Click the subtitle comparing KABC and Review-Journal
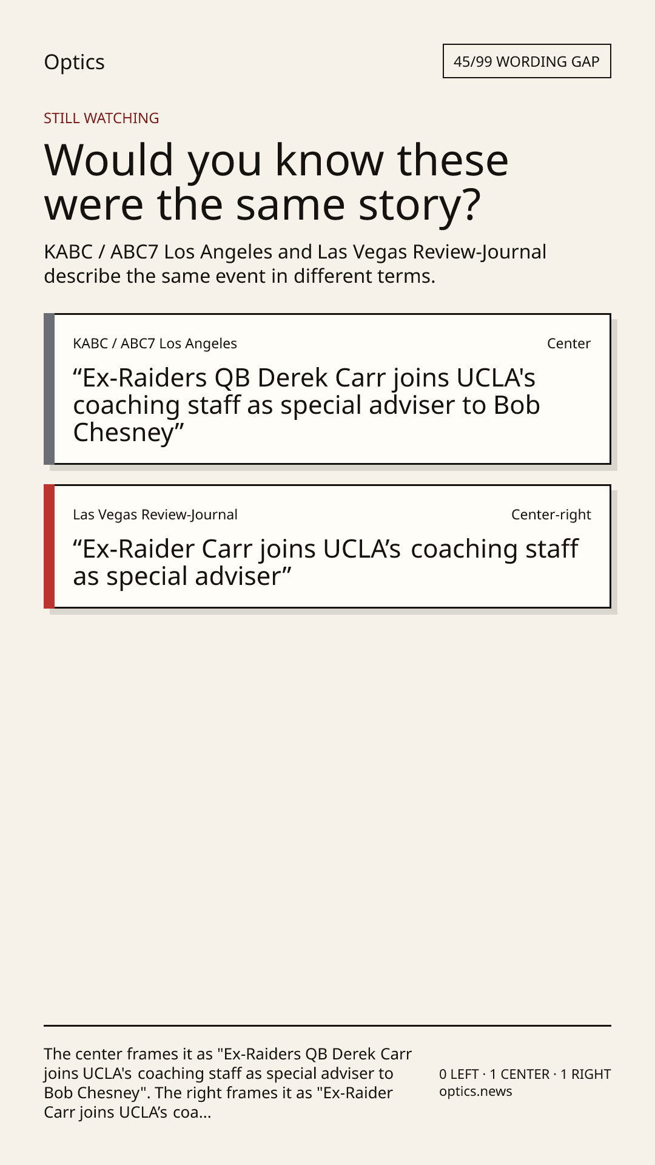Viewport: 655px width, 1165px height. [x=295, y=263]
